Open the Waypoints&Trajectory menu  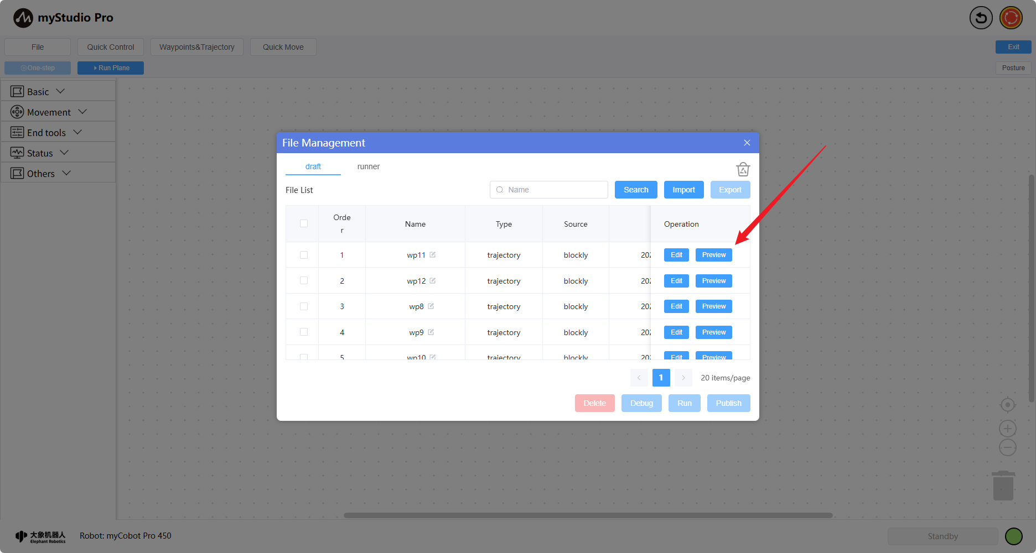pos(196,47)
